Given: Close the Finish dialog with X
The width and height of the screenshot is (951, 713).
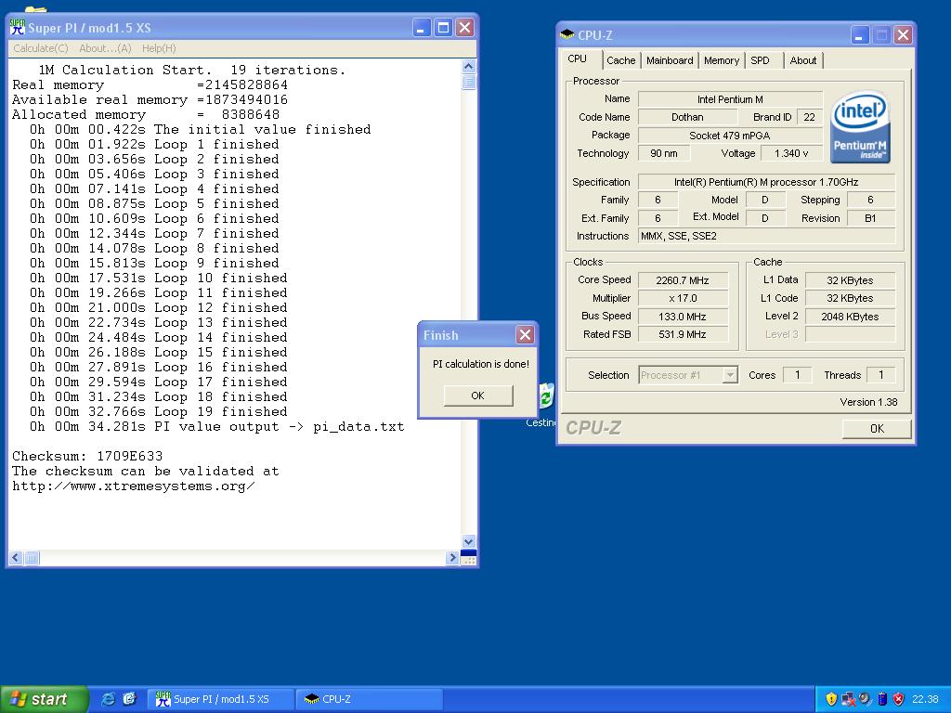Looking at the screenshot, I should pyautogui.click(x=526, y=334).
